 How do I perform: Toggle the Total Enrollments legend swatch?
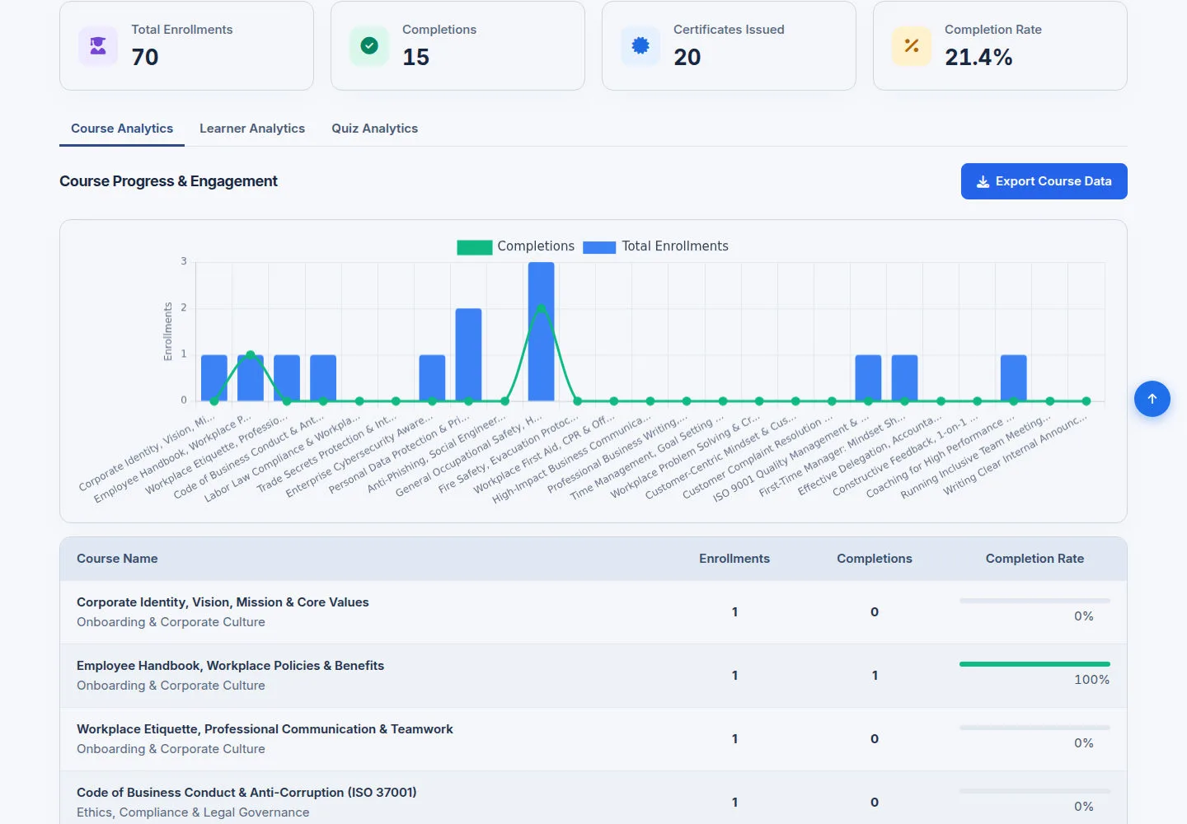tap(599, 247)
